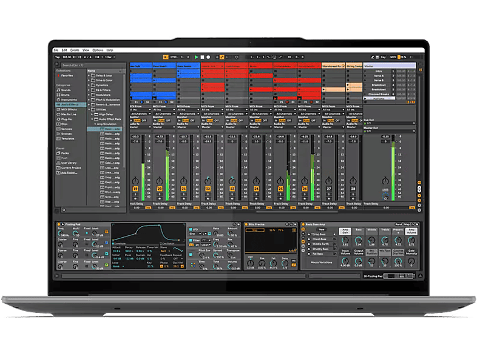The height and width of the screenshot is (356, 477).
Task: Collapse the Audio Effect Rack item
Action: pyautogui.click(x=92, y=119)
